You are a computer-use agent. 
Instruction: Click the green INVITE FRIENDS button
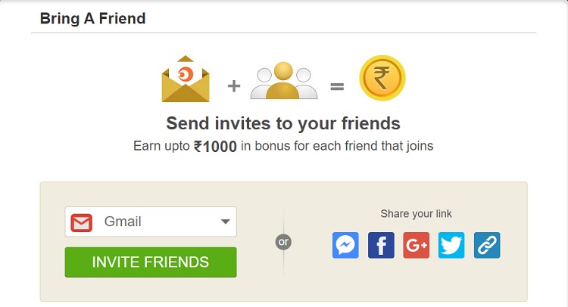click(151, 262)
